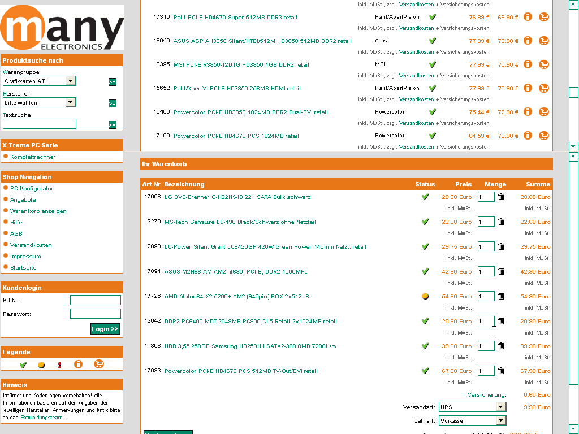Add Palit HD4670 Super 512MB to cart
579x434 pixels.
click(x=543, y=17)
